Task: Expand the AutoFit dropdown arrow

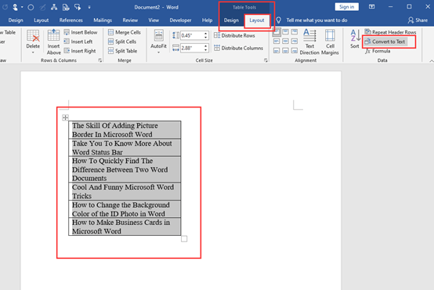Action: (x=158, y=53)
